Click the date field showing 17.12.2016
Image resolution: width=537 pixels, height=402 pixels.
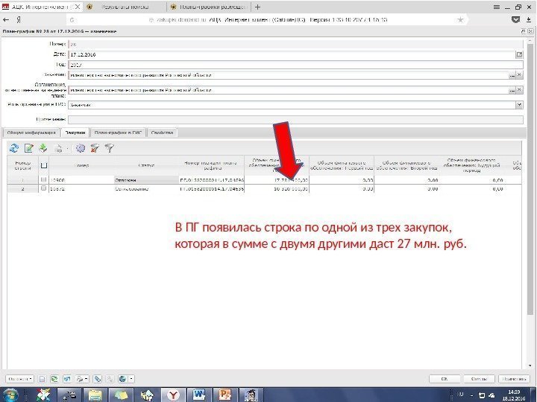click(x=292, y=54)
